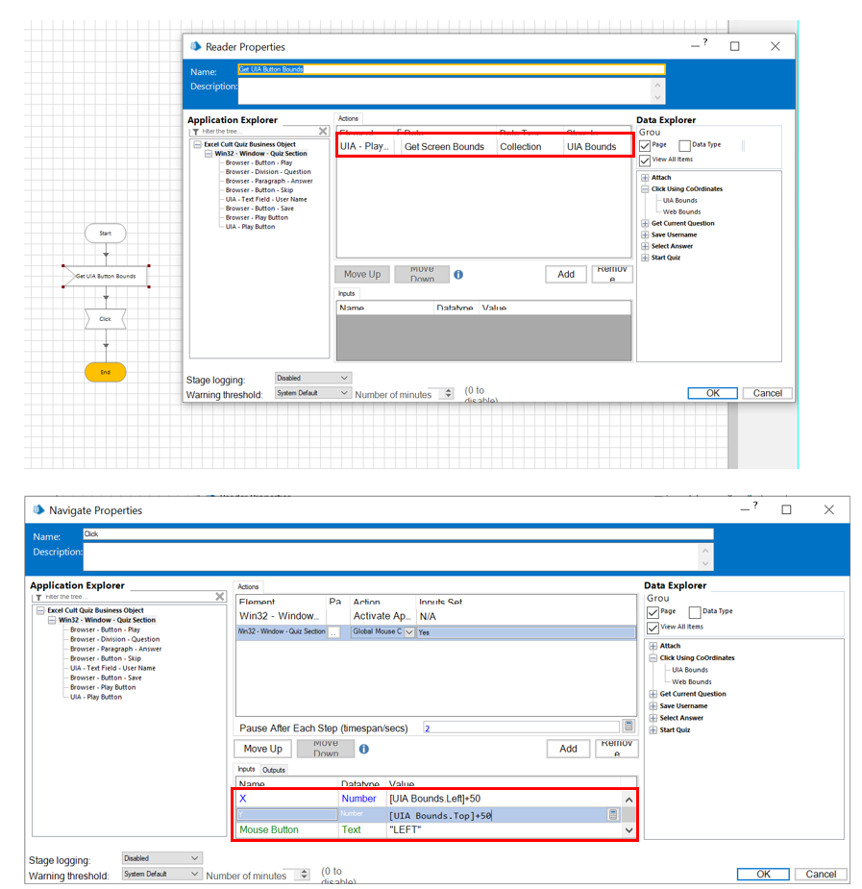Screen dimensions: 862x889
Task: Select the Get UIA Button Bounds flowchart stage
Action: point(106,276)
